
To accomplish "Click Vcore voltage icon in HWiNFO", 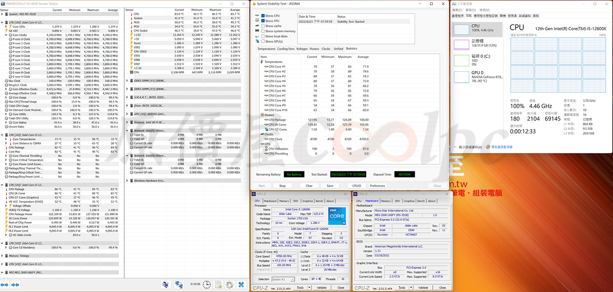I will pos(131,43).
